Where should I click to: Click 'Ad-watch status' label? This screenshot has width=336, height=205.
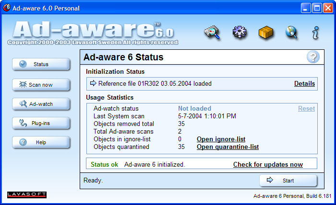click(116, 108)
